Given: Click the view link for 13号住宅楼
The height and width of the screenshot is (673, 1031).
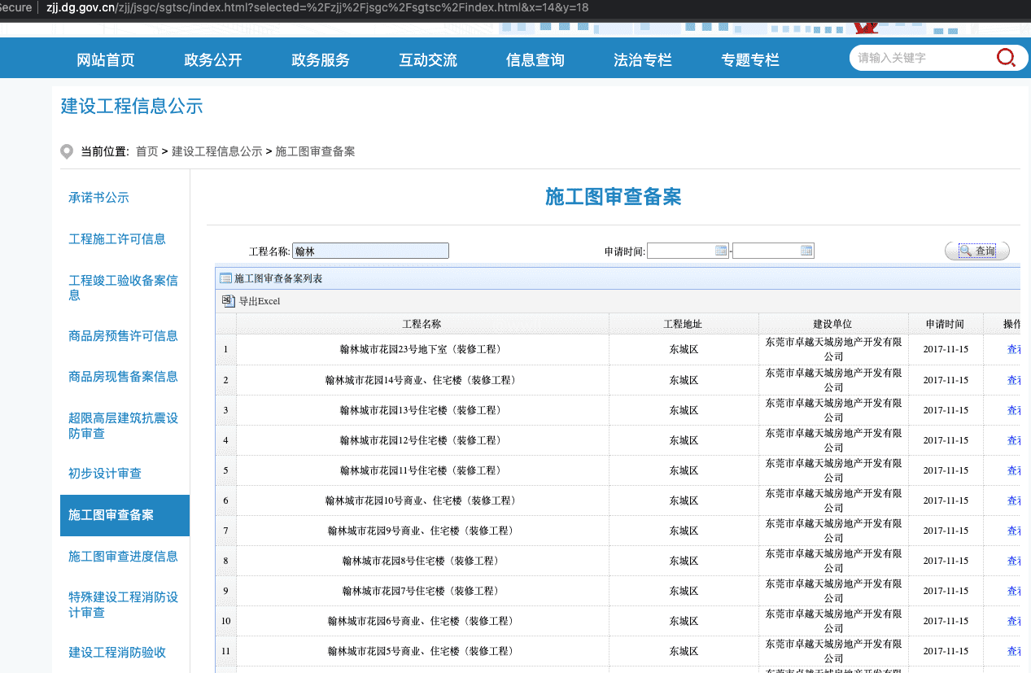Looking at the screenshot, I should [1015, 410].
